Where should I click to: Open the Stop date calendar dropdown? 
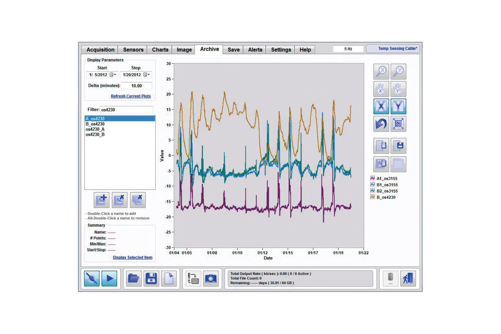(147, 75)
